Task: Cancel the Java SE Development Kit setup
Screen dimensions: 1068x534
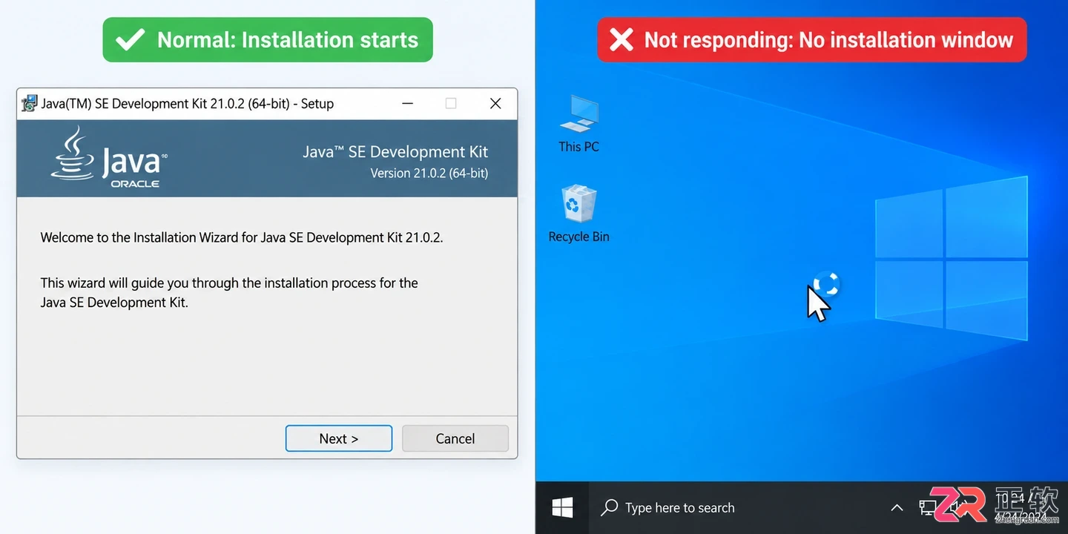Action: [x=455, y=438]
